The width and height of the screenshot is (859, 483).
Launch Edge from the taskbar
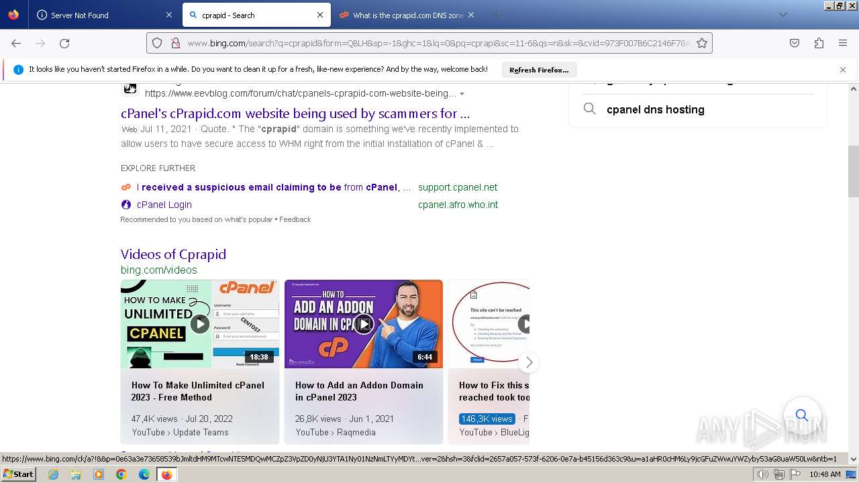pos(144,474)
